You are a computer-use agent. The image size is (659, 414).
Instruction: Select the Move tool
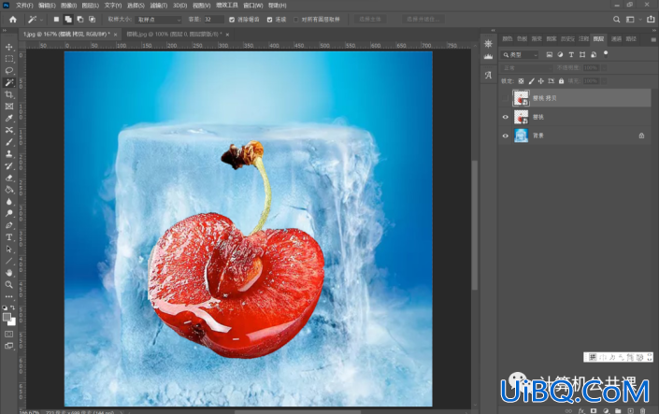click(8, 47)
